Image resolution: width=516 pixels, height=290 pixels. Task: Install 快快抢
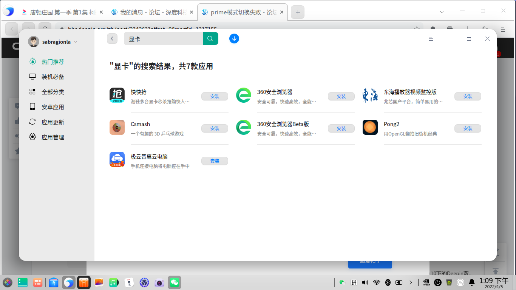pyautogui.click(x=215, y=96)
